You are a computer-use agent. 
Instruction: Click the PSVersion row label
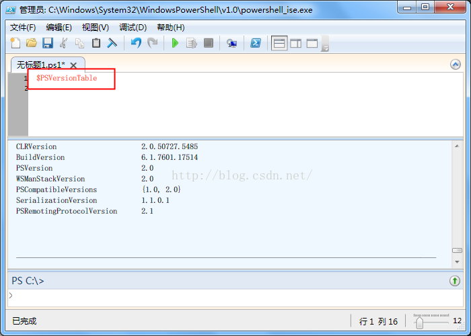tap(34, 168)
